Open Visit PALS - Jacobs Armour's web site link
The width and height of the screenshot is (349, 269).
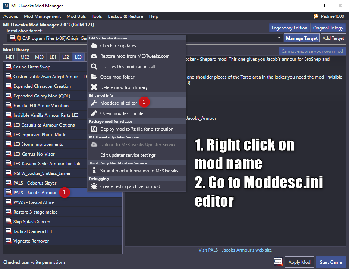coord(235,250)
